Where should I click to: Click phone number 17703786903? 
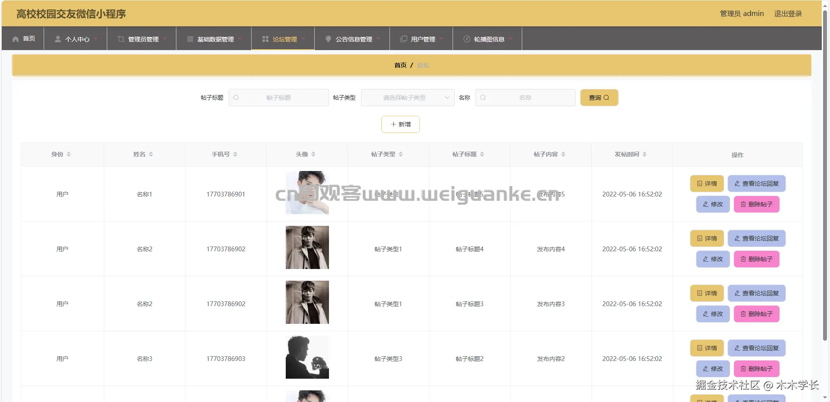(226, 359)
